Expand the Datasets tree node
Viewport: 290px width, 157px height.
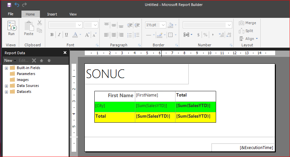(x=6, y=92)
